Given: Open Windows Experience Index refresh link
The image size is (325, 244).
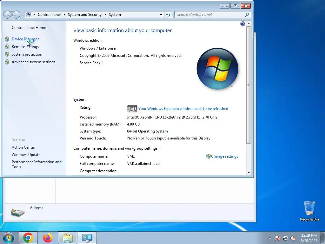Looking at the screenshot, I should [x=183, y=109].
